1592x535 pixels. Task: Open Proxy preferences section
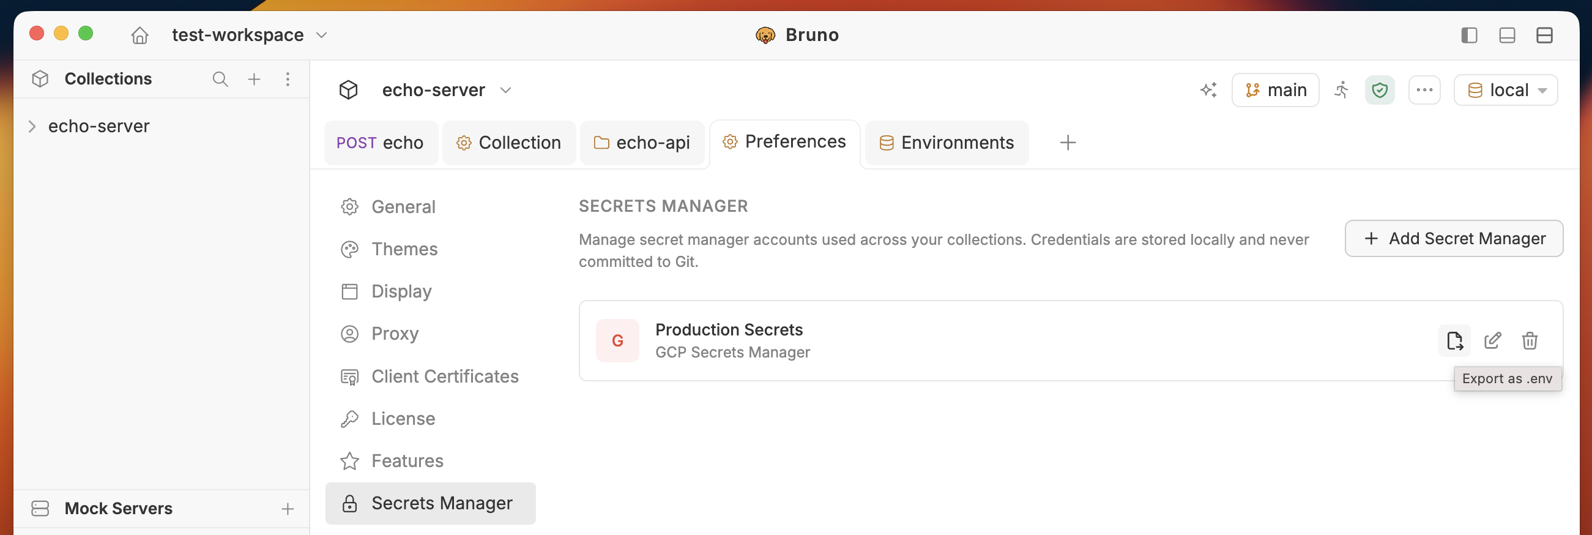(430, 334)
